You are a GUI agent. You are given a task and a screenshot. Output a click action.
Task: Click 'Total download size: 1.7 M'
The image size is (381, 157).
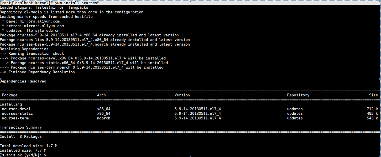(x=29, y=146)
